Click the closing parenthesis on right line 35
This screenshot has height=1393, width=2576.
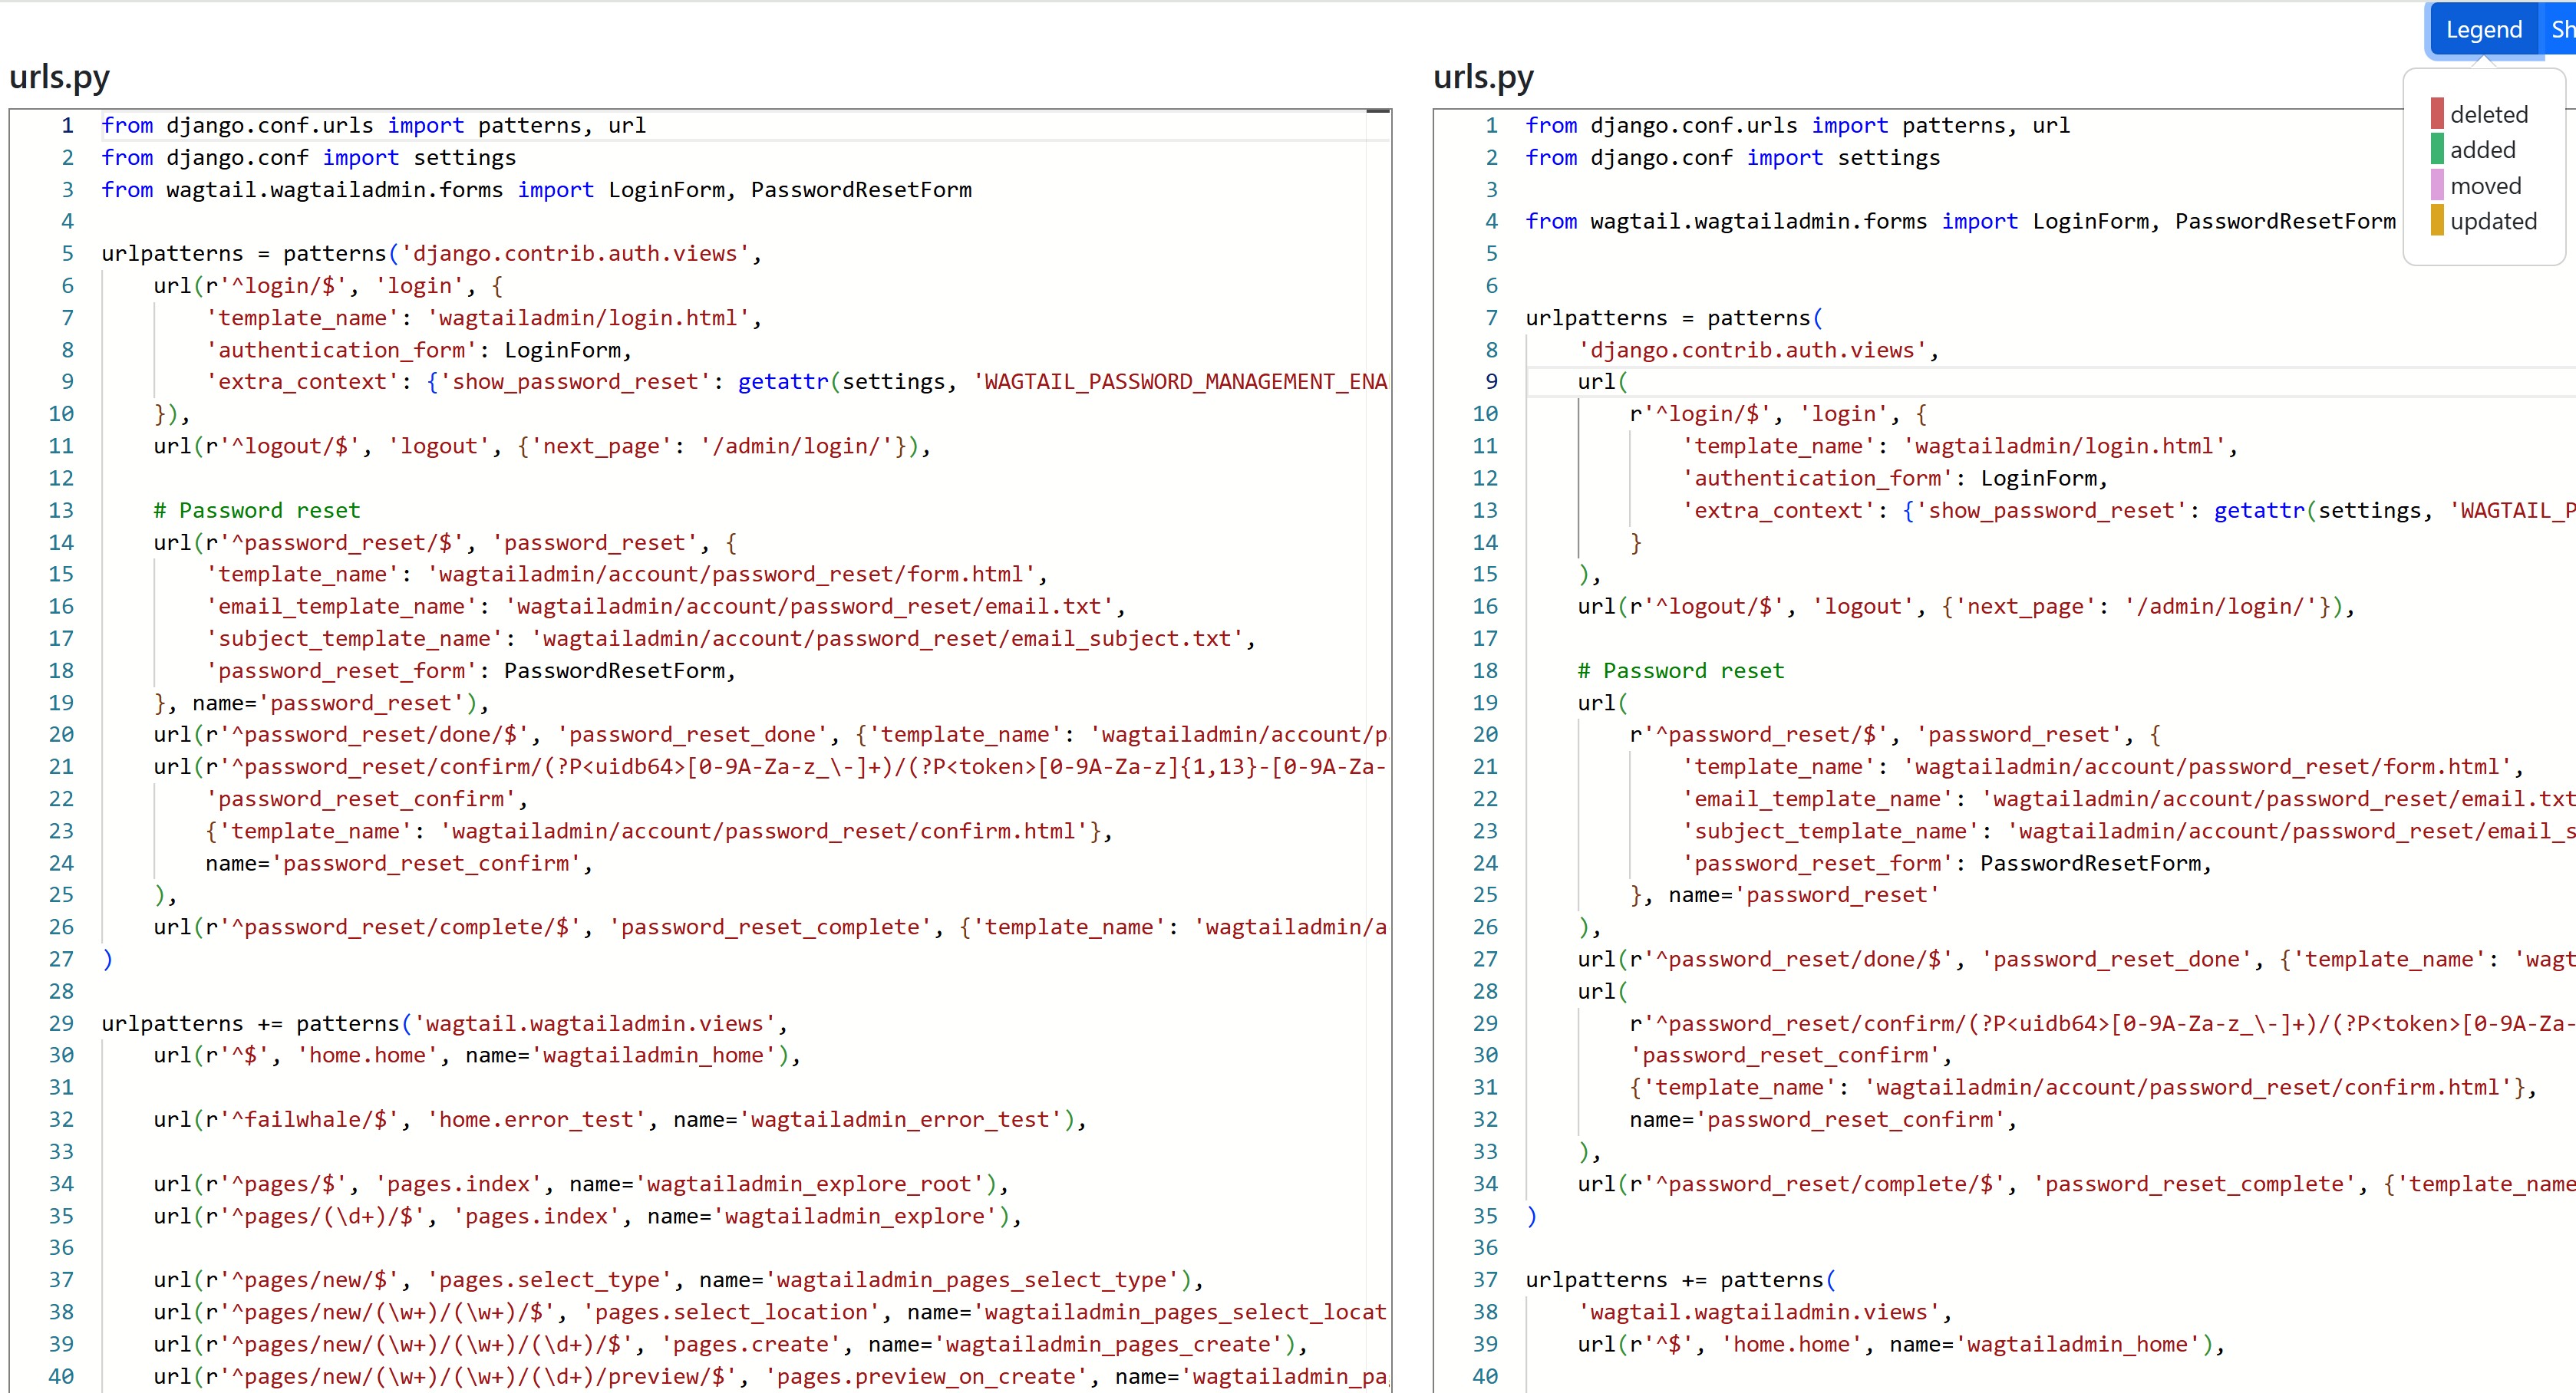(x=1532, y=1216)
